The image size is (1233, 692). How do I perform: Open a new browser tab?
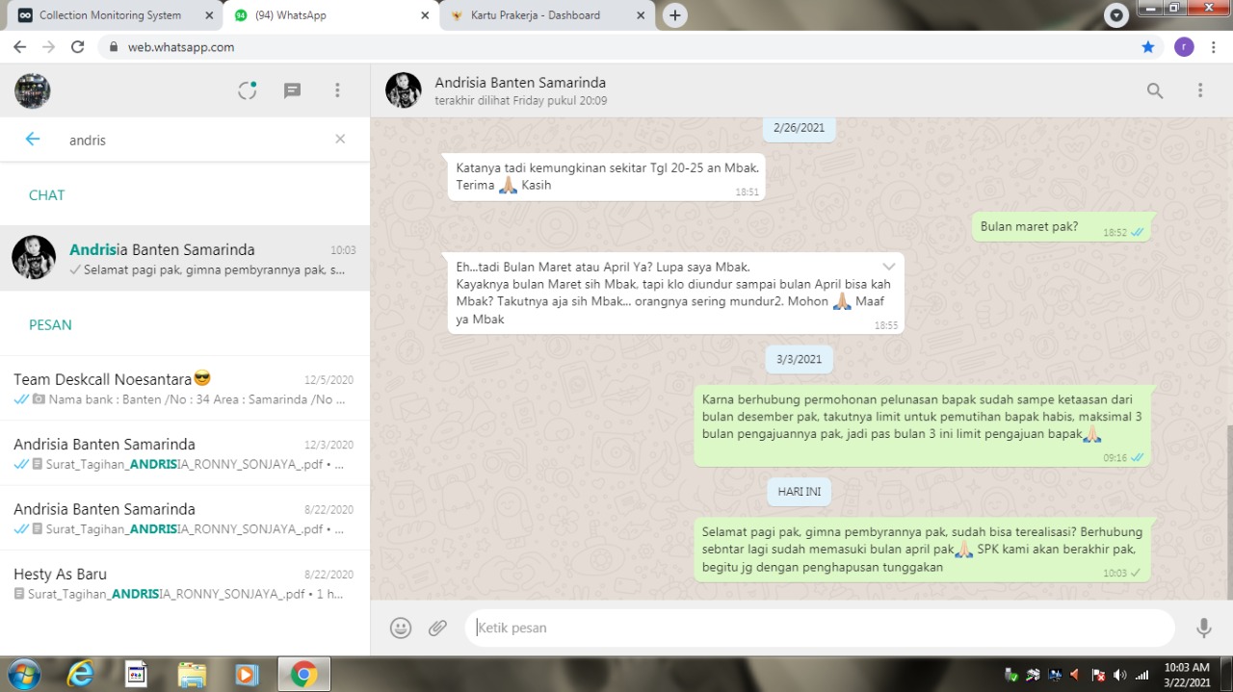[675, 15]
